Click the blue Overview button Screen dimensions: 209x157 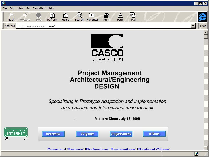[x=53, y=134]
